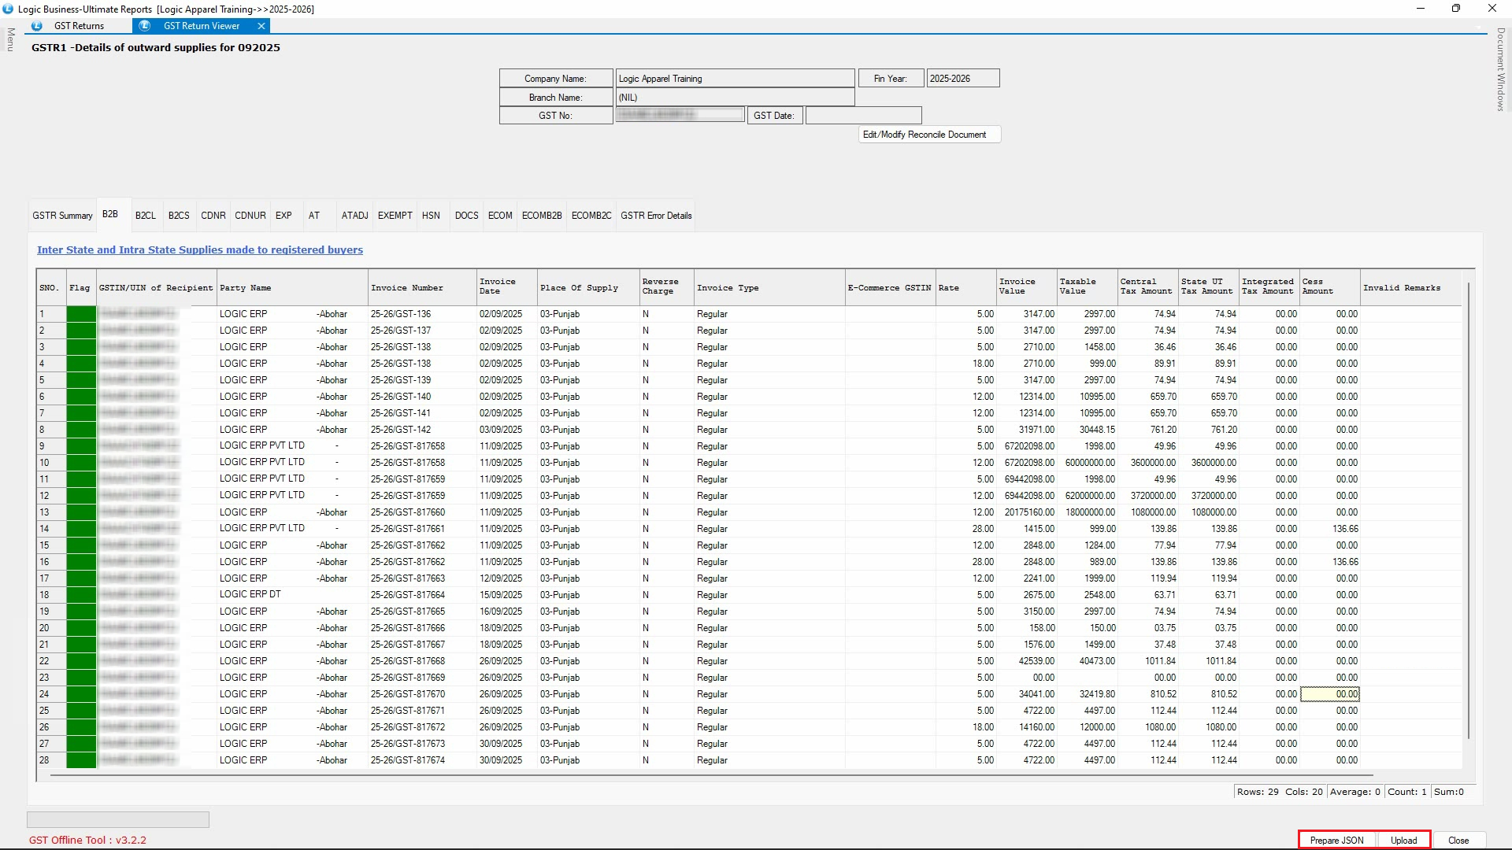Open the Inter State and Intra State Supplies link

[x=200, y=250]
